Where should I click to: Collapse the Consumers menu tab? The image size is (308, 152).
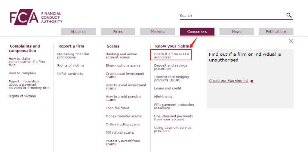click(x=197, y=32)
